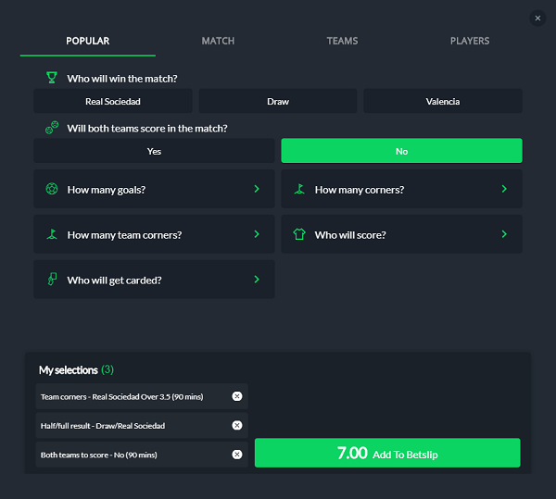The image size is (556, 499).
Task: Click the trophy icon beside match winner question
Action: (52, 78)
